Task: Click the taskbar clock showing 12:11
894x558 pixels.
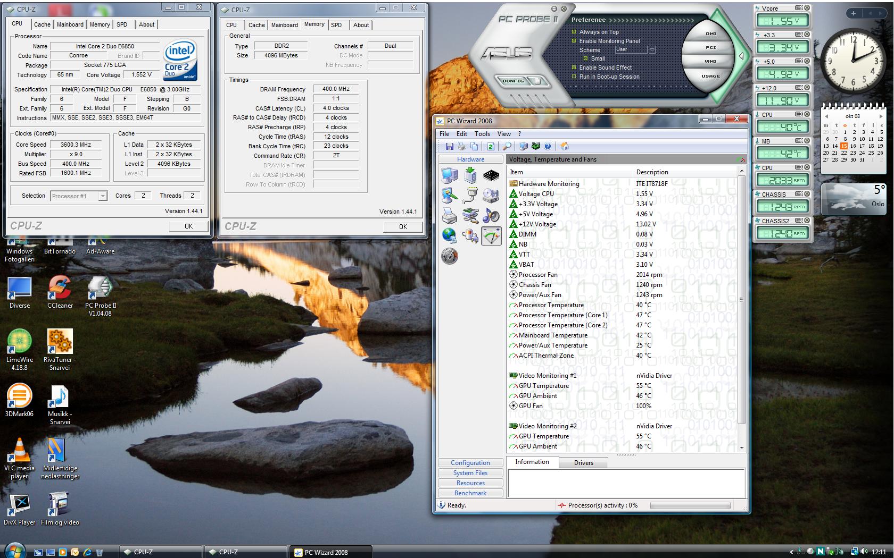Action: tap(879, 552)
